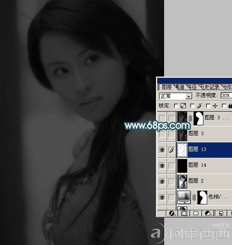This screenshot has height=245, width=232.
Task: Select layer named 图层 2
Action: (196, 181)
